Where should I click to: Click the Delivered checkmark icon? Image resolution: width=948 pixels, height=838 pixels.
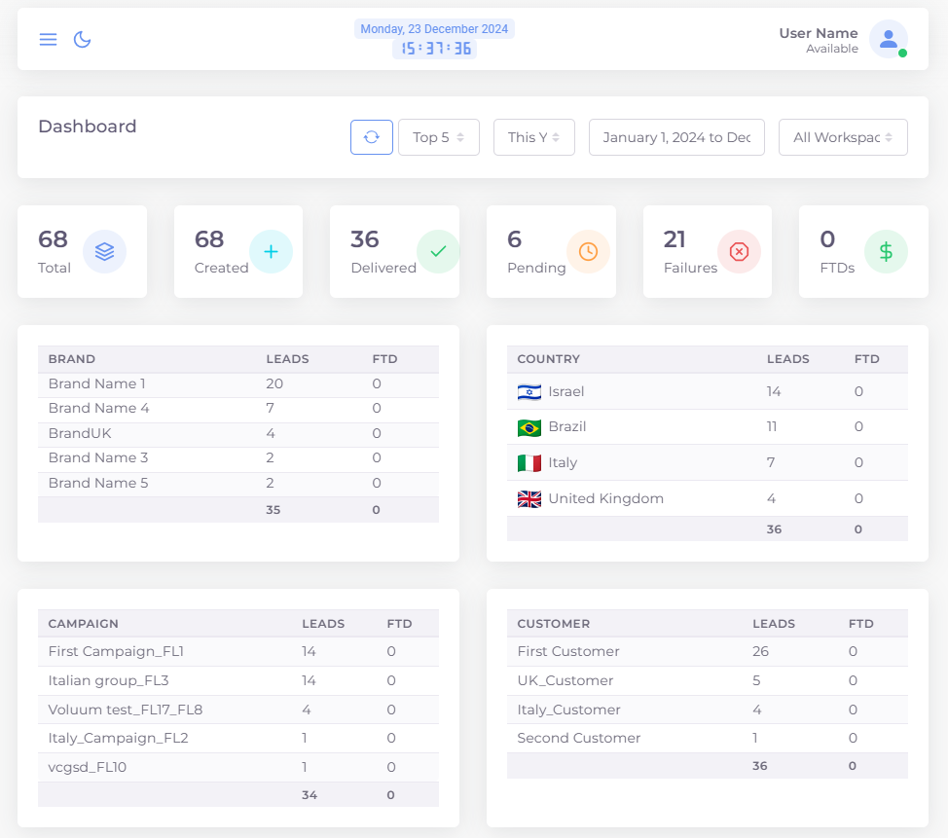coord(438,251)
